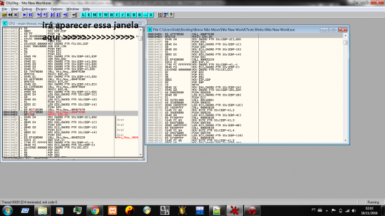The width and height of the screenshot is (385, 216).
Task: Click the CPU window scrollbar down arrow
Action: coord(141,155)
